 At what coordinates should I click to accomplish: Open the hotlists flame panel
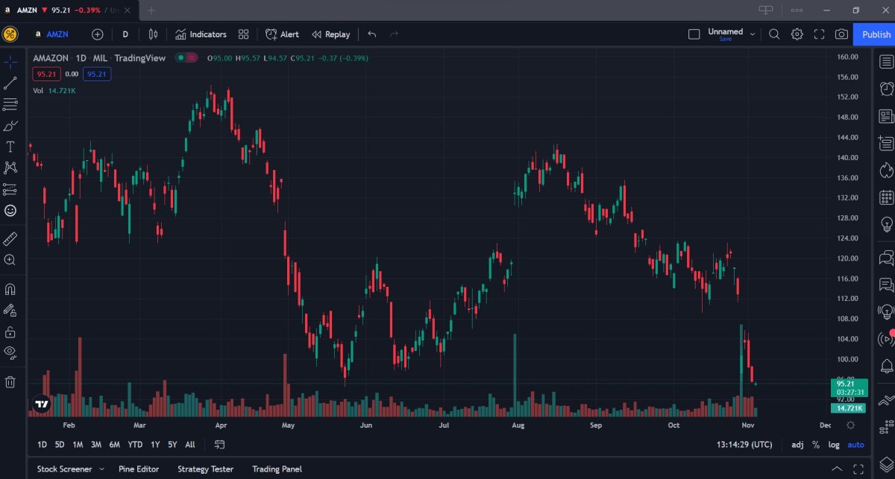(x=886, y=170)
